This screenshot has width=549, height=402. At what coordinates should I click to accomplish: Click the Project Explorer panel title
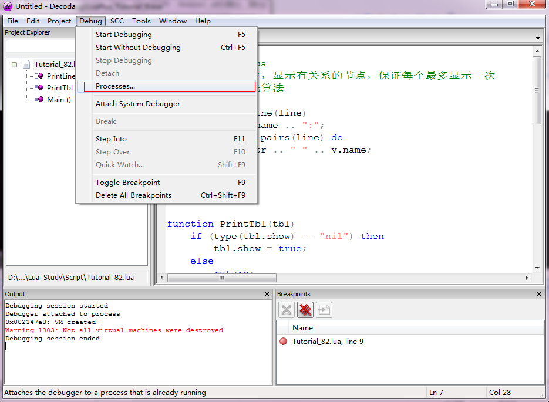28,32
